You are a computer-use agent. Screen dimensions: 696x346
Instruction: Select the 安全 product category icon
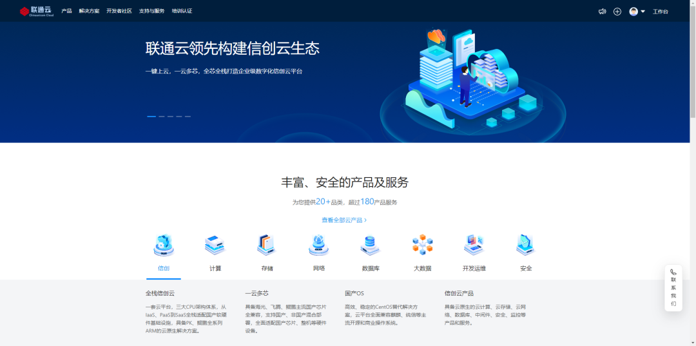[526, 245]
